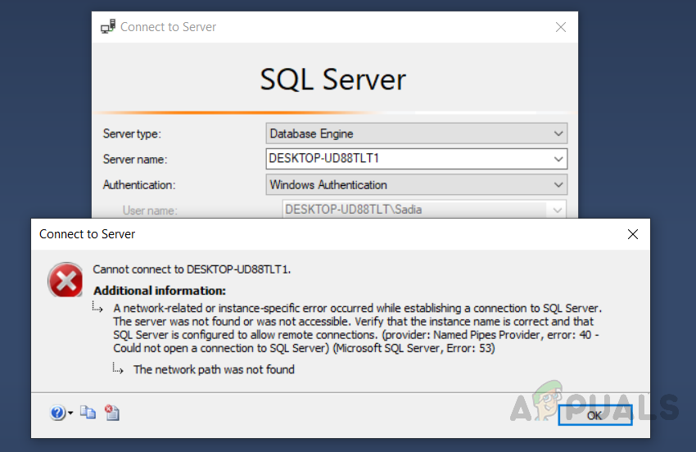Show technical details icon
The width and height of the screenshot is (696, 452).
click(x=112, y=414)
